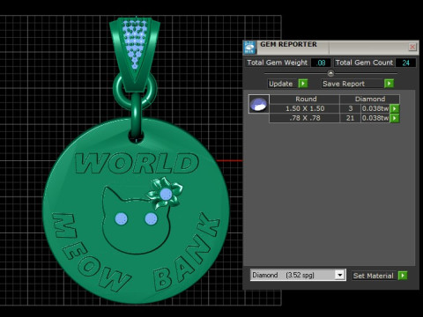Viewport: 423px width, 317px height.
Task: Open the Diamond material dropdown arrow
Action: click(x=340, y=275)
